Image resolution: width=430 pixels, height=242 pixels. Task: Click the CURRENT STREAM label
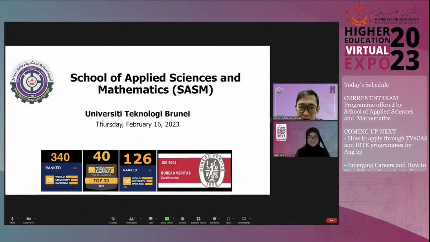pos(371,98)
